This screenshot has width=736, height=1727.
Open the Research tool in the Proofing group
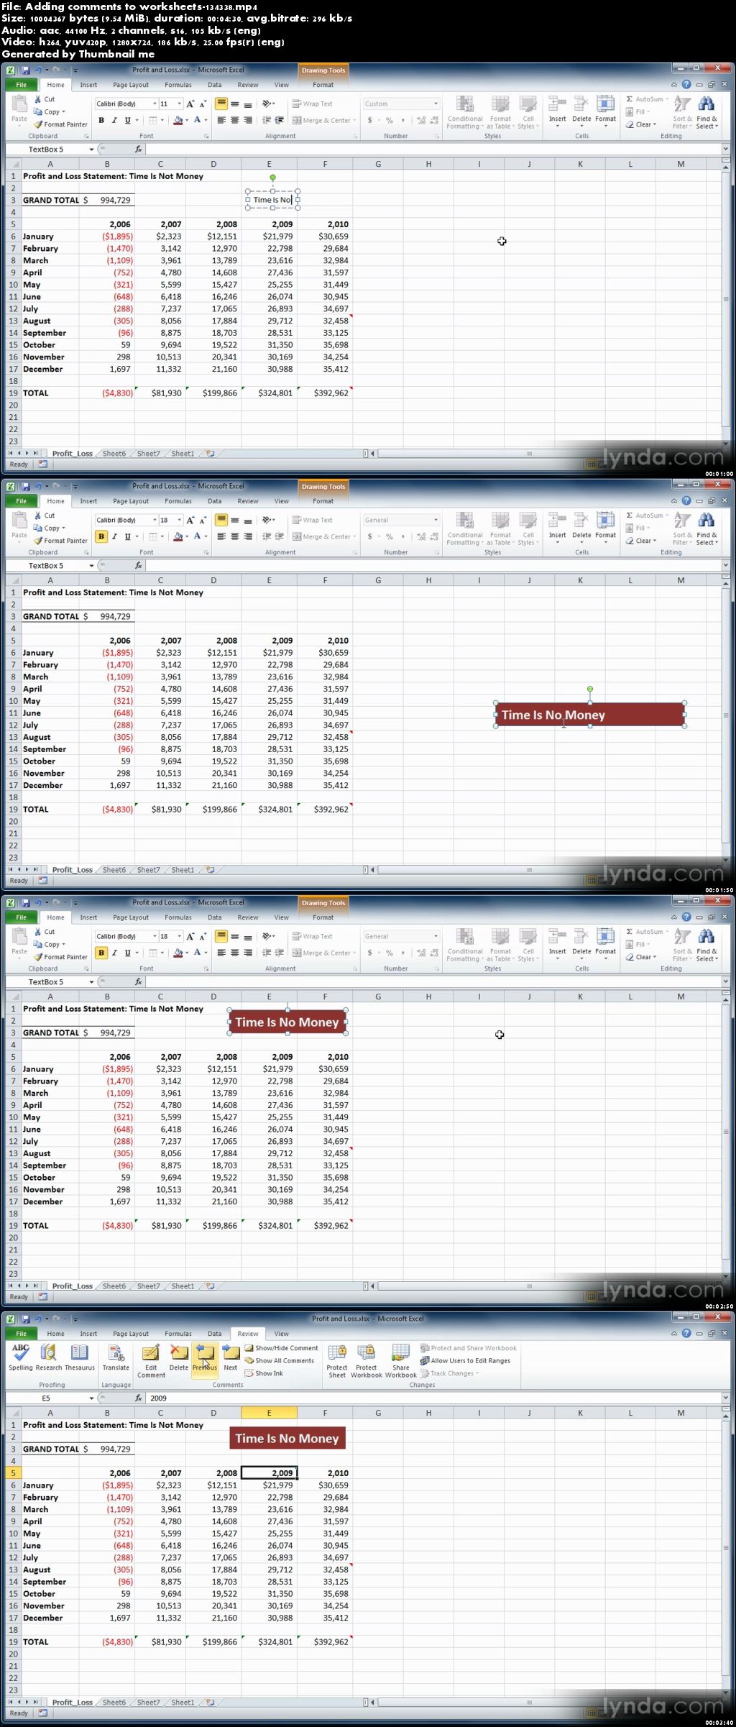click(49, 1359)
